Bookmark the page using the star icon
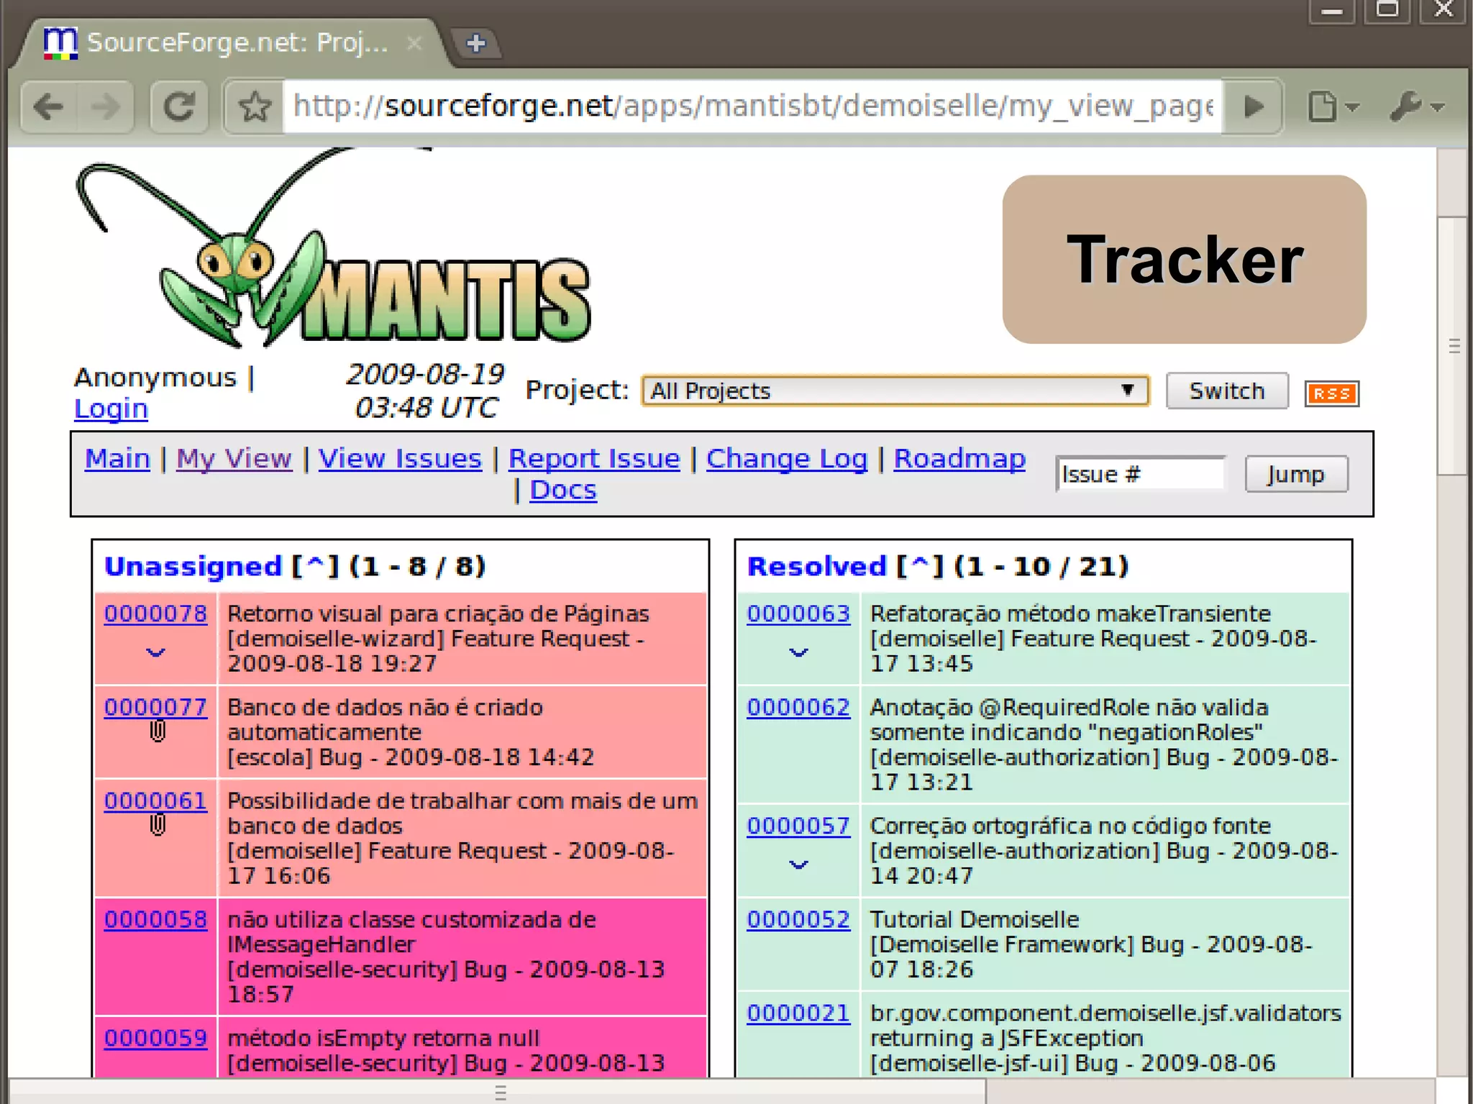This screenshot has height=1104, width=1473. point(255,108)
